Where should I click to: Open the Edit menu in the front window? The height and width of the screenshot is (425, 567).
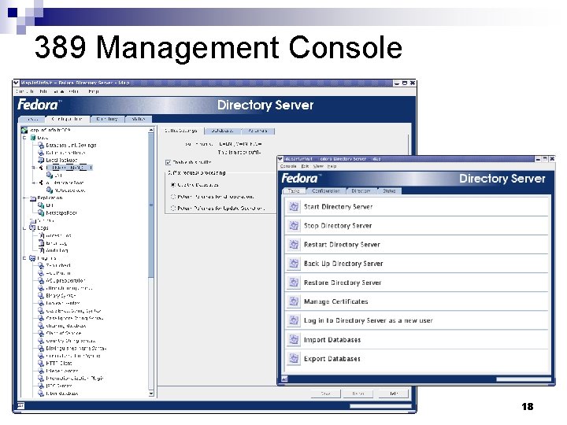[306, 166]
